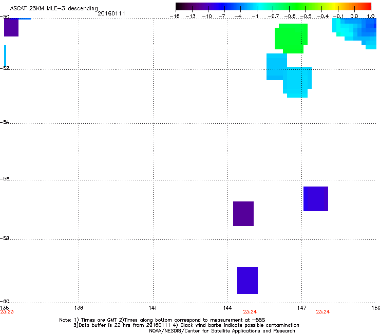Pick the red end of the color bar
Screen dimensions: 380x334
point(367,6)
